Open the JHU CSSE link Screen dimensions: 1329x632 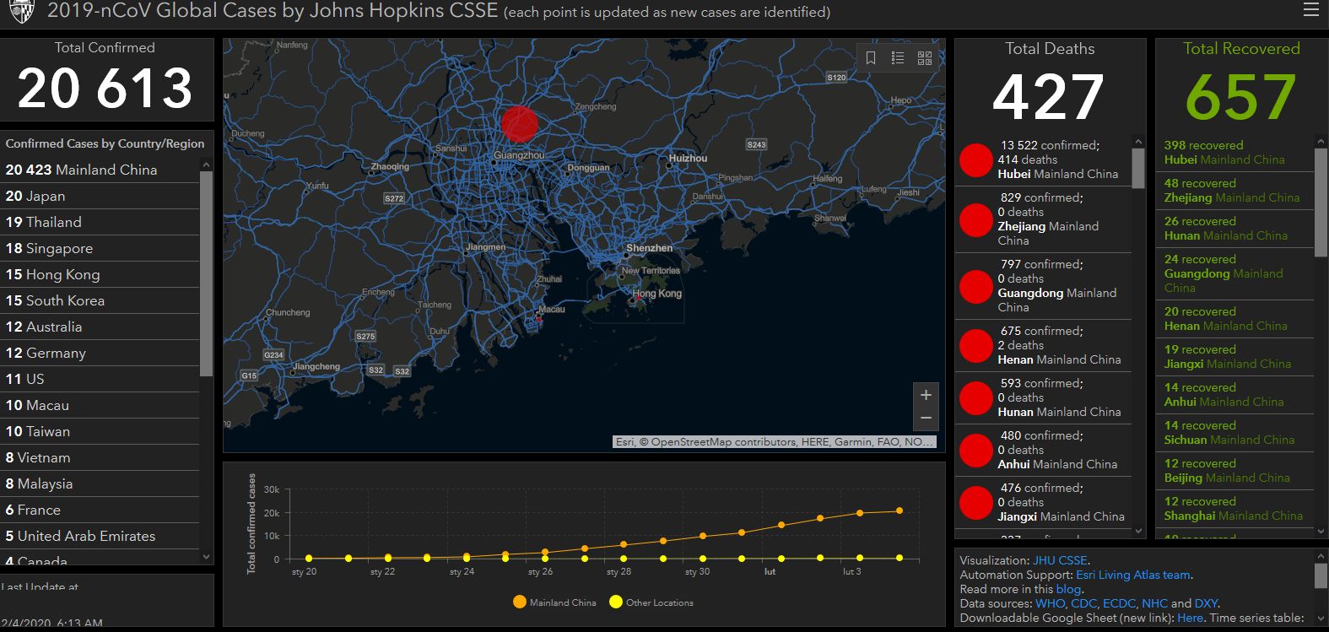click(1060, 560)
